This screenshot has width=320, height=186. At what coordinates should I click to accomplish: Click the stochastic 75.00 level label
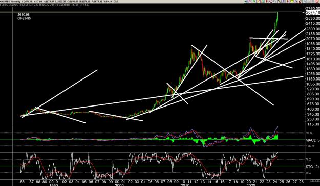(308, 160)
